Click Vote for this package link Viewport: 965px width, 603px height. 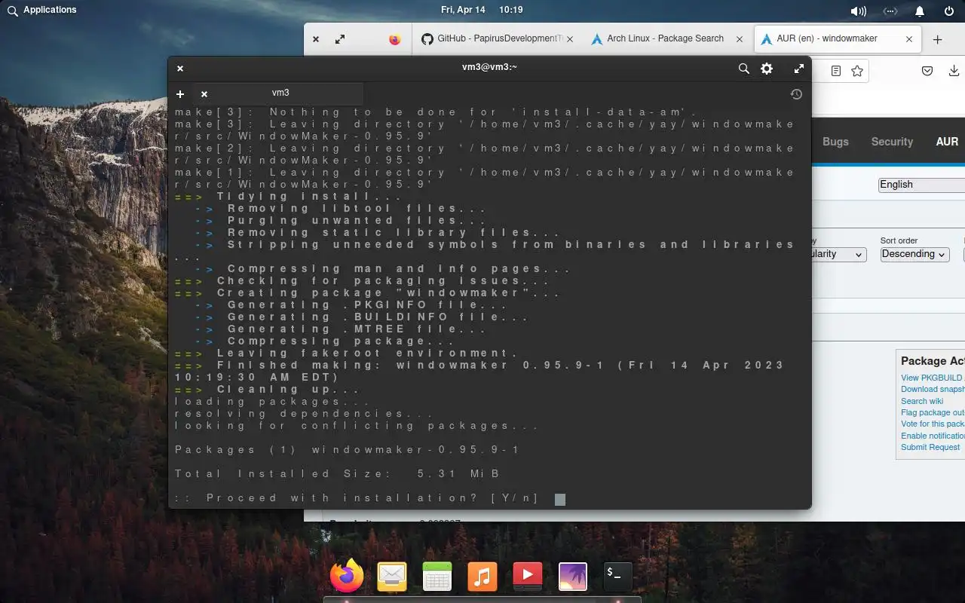tap(933, 424)
